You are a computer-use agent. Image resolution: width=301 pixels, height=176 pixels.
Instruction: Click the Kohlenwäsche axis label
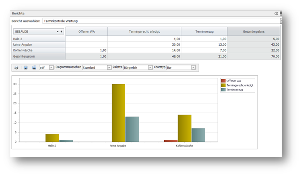coord(184,146)
